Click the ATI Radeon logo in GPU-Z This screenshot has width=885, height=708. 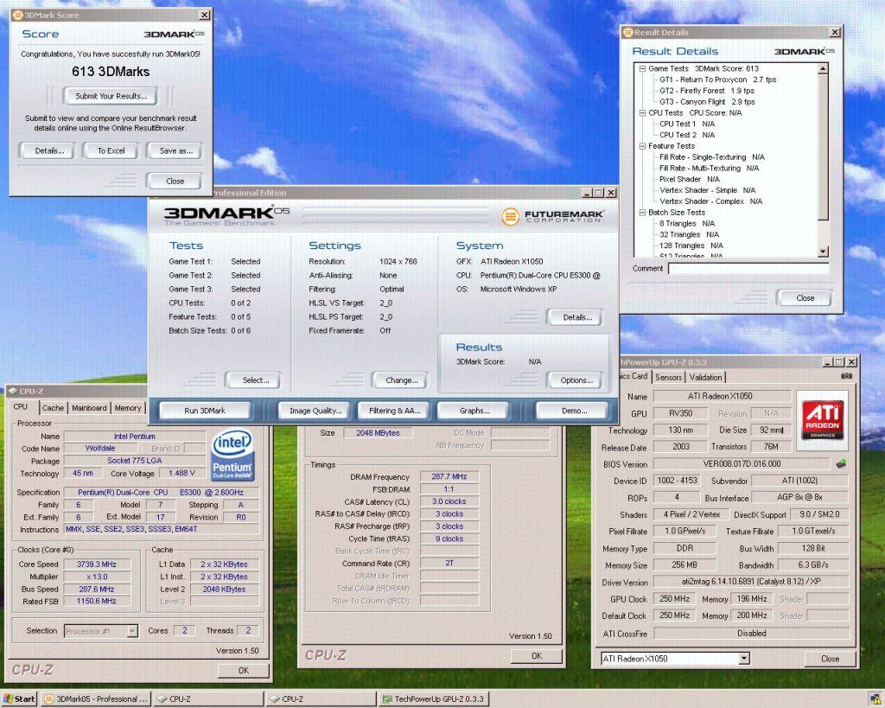(823, 420)
